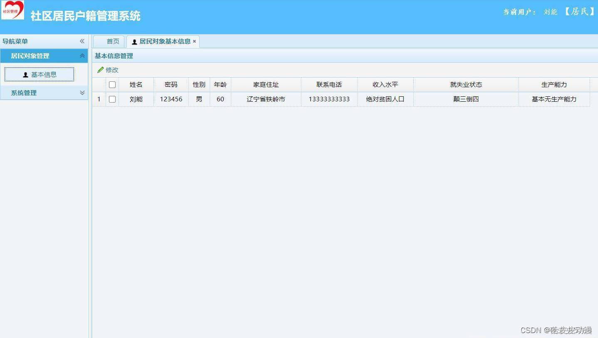The height and width of the screenshot is (338, 598).
Task: Click the 家庭住址 column header
Action: pos(266,85)
